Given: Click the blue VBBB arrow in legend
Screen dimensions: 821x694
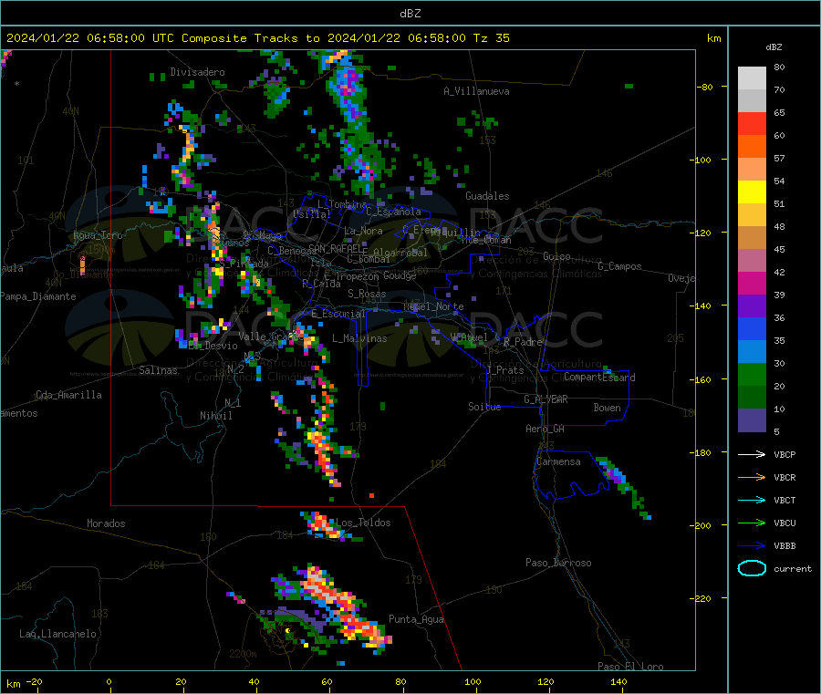Looking at the screenshot, I should pos(752,545).
